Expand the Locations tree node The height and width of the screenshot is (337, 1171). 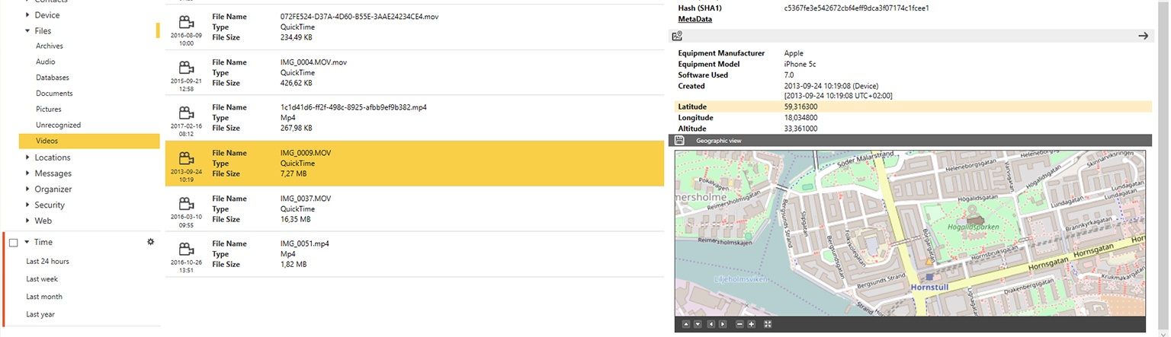point(27,157)
